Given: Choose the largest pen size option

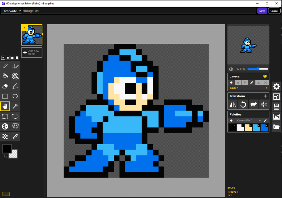Looking at the screenshot, I should click(x=17, y=58).
